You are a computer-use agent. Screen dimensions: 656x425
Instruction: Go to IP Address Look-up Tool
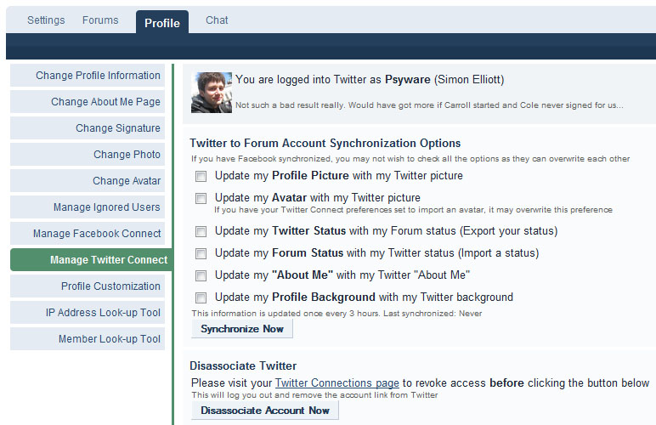click(x=103, y=313)
